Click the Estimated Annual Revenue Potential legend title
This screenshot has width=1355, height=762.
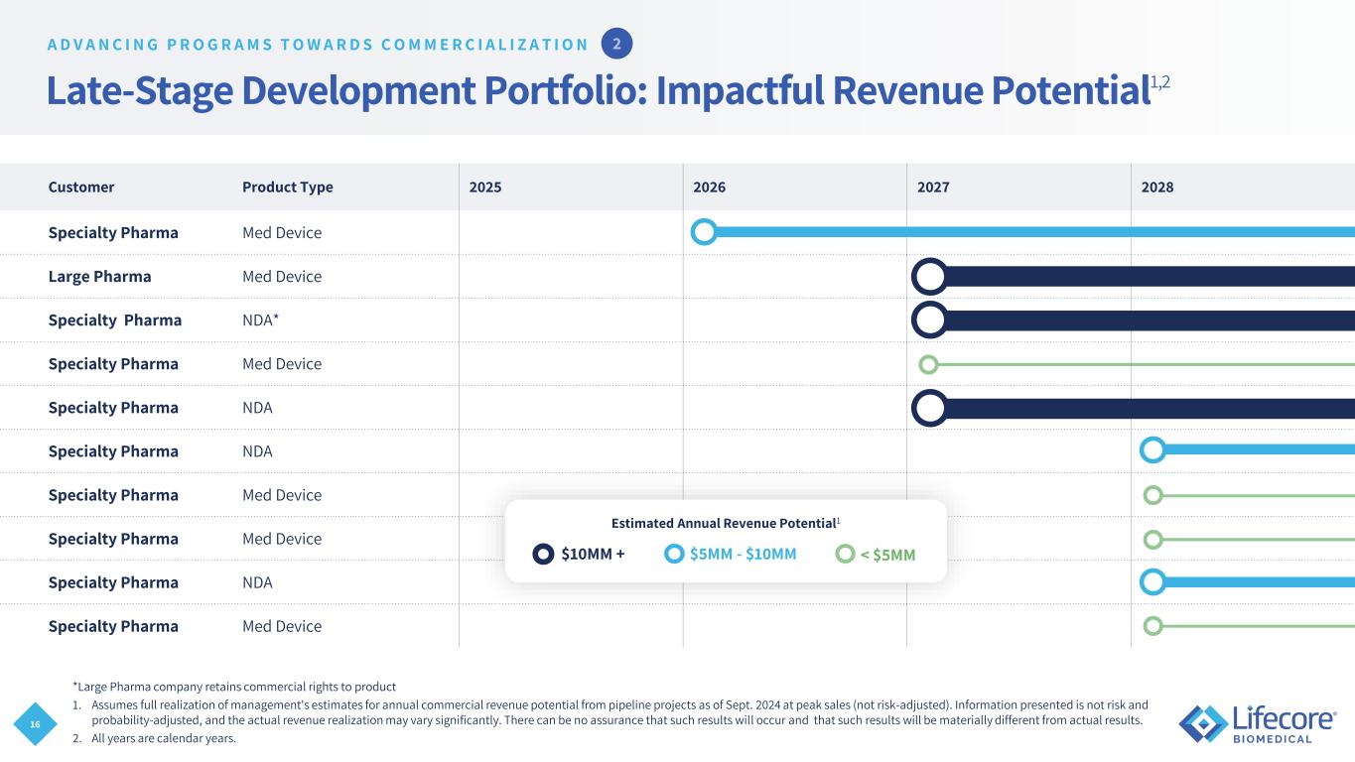point(725,523)
